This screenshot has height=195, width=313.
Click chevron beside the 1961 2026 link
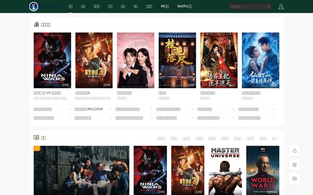pos(110,109)
